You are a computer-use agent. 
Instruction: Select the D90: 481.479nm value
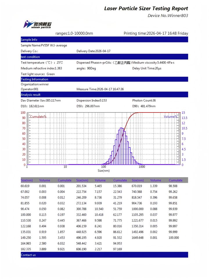point(144,106)
